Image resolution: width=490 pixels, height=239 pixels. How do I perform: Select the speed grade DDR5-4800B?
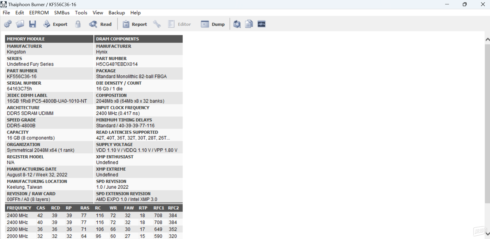21,126
